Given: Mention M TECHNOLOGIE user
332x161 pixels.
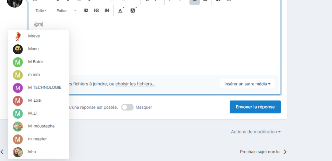Looking at the screenshot, I should [39, 87].
